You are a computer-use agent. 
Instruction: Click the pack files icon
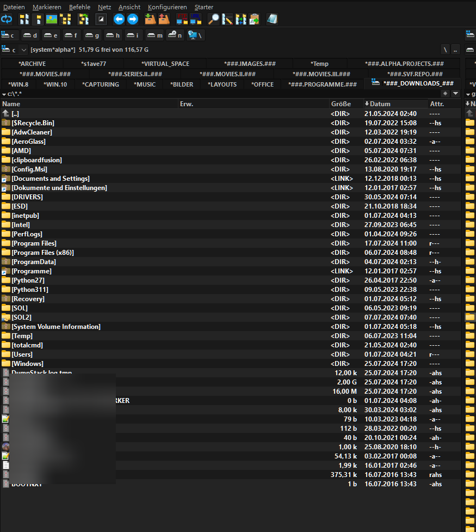(x=150, y=20)
